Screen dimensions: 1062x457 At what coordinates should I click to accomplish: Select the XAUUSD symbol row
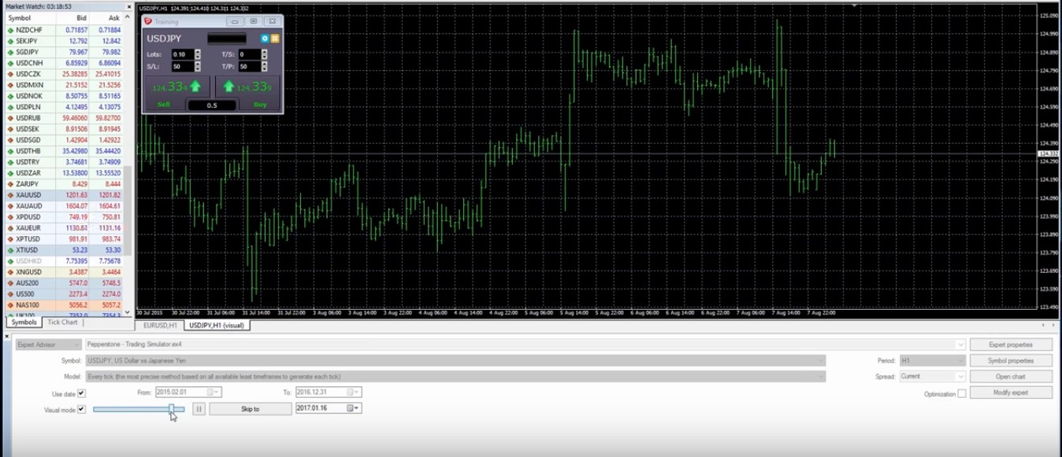coord(64,195)
